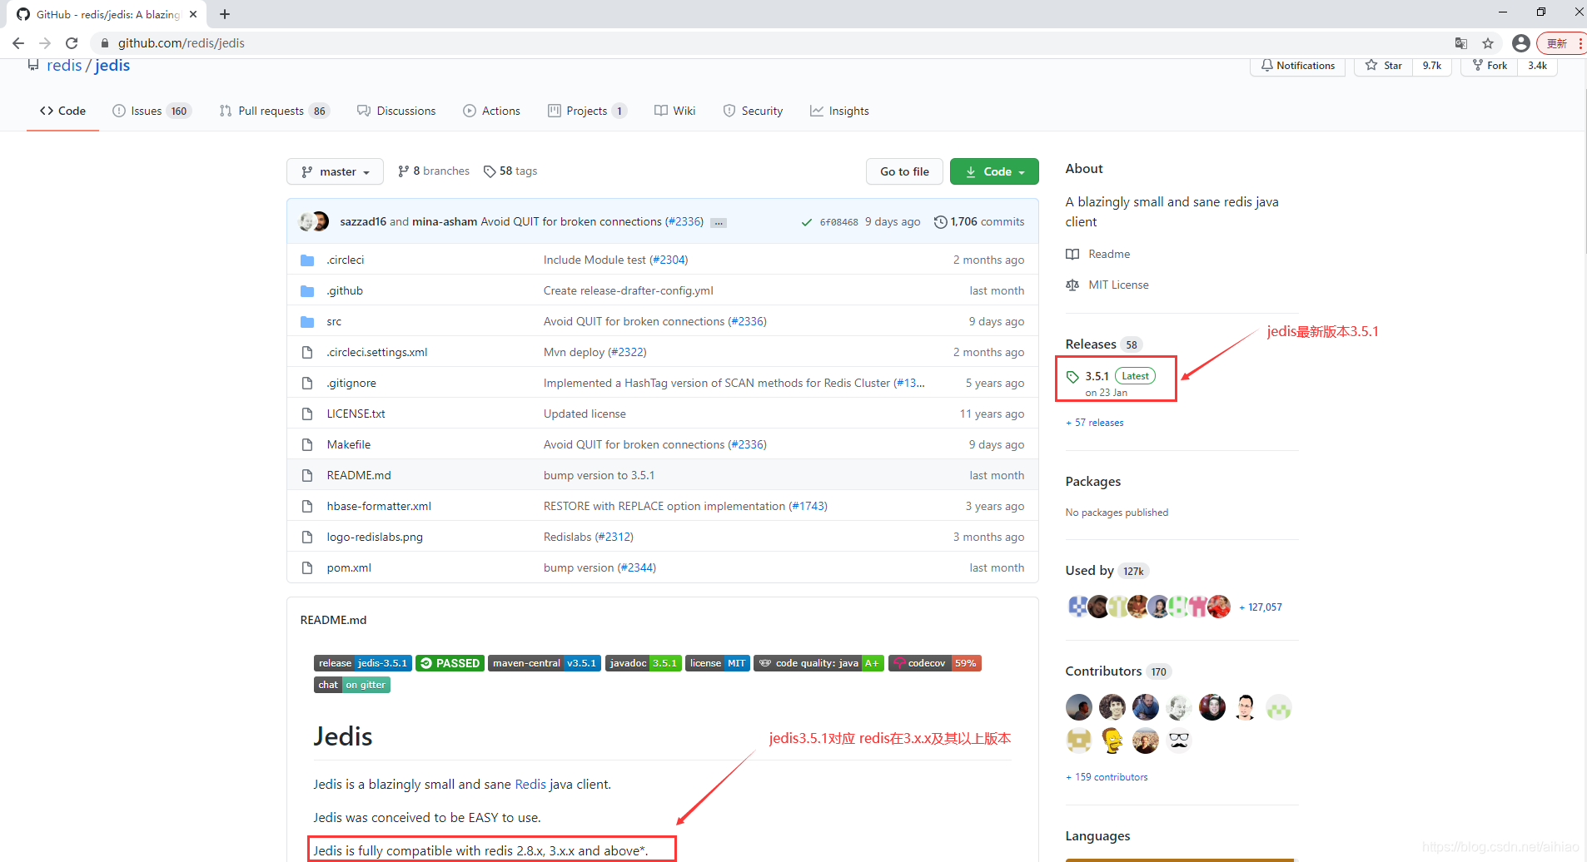Open the Chrome profile avatar icon
The width and height of the screenshot is (1587, 862).
click(1521, 43)
